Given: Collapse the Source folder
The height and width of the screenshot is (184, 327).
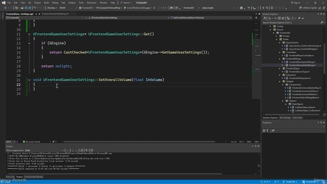Looking at the screenshot, I should [270, 30].
